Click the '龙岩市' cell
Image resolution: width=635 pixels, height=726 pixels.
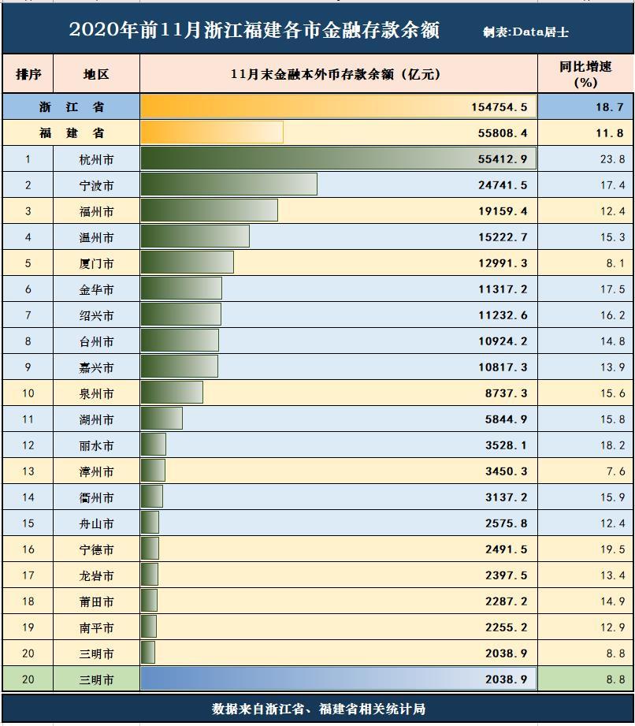pyautogui.click(x=96, y=575)
